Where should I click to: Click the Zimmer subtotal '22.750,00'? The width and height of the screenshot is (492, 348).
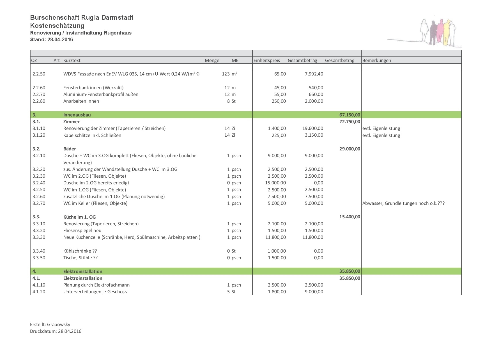coord(350,122)
